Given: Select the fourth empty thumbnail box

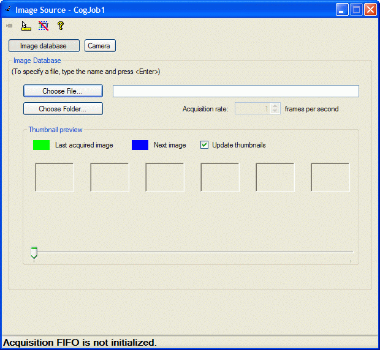Looking at the screenshot, I should (x=220, y=177).
